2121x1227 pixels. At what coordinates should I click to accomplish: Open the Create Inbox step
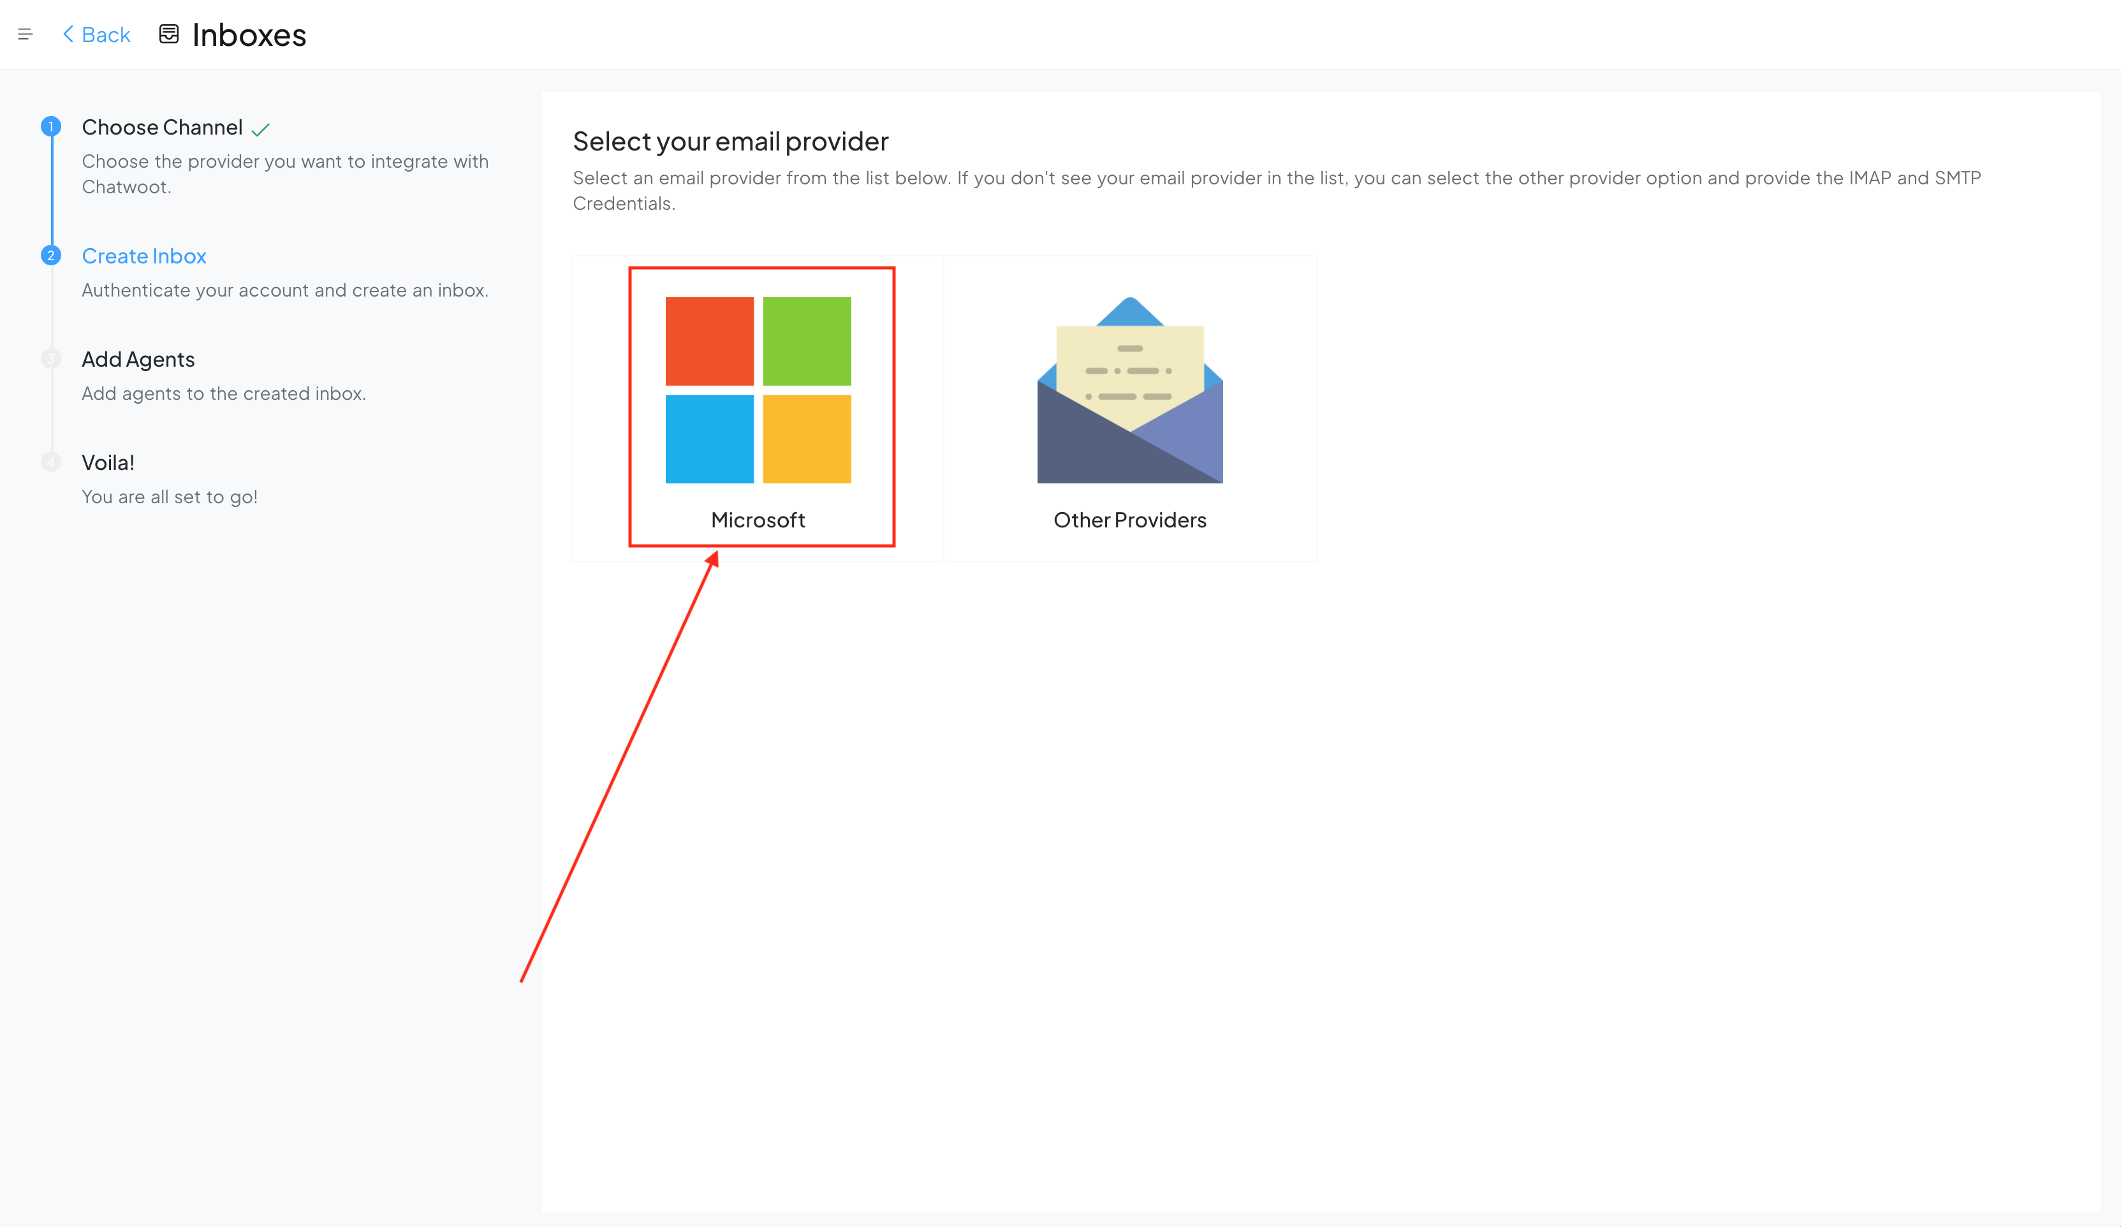click(144, 256)
